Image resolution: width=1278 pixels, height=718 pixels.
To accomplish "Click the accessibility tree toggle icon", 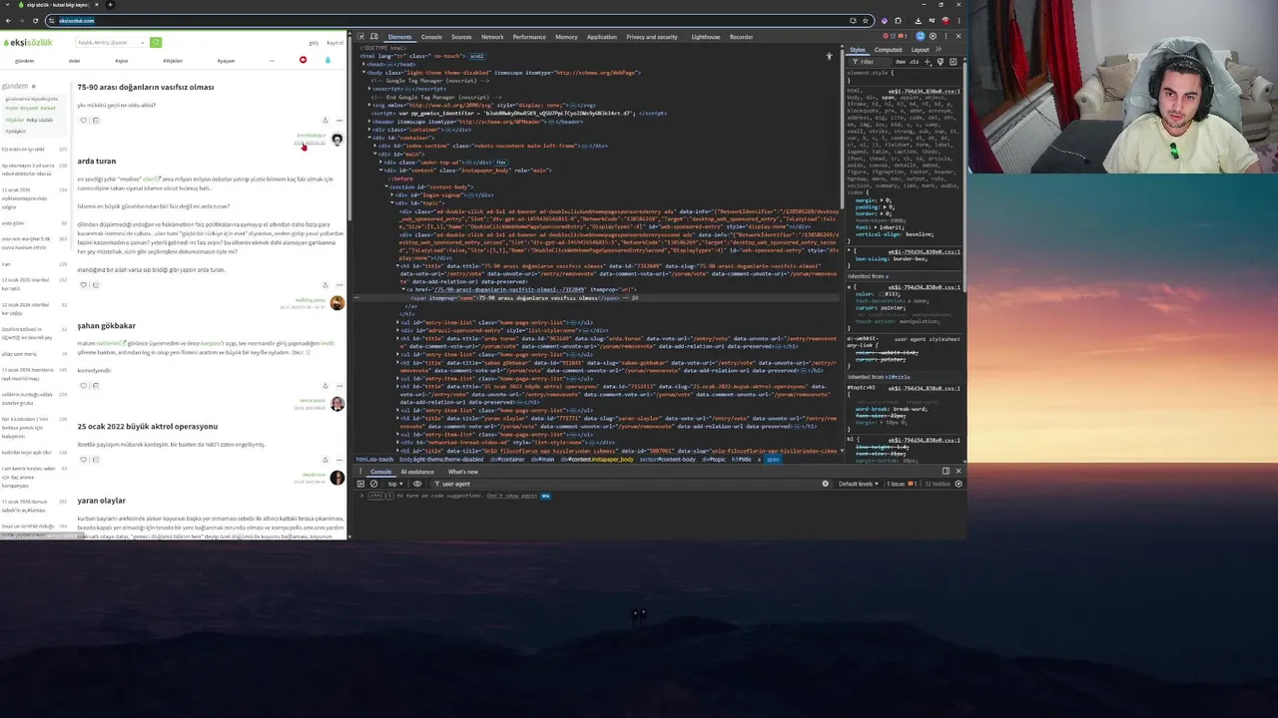I will tap(829, 56).
